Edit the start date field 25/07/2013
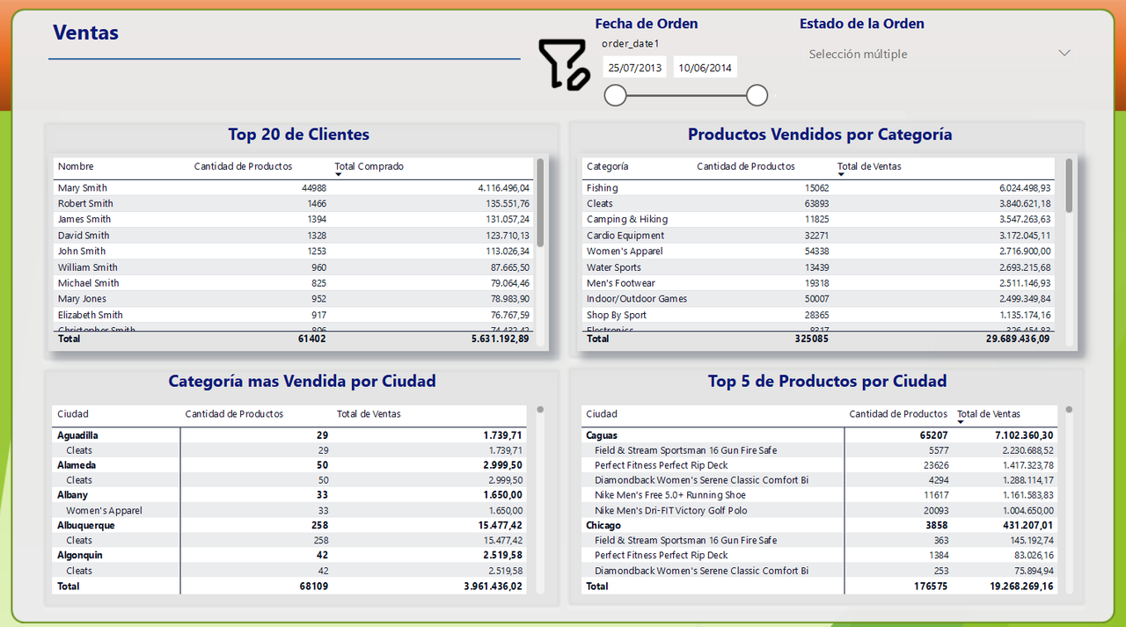The width and height of the screenshot is (1126, 627). (x=635, y=68)
